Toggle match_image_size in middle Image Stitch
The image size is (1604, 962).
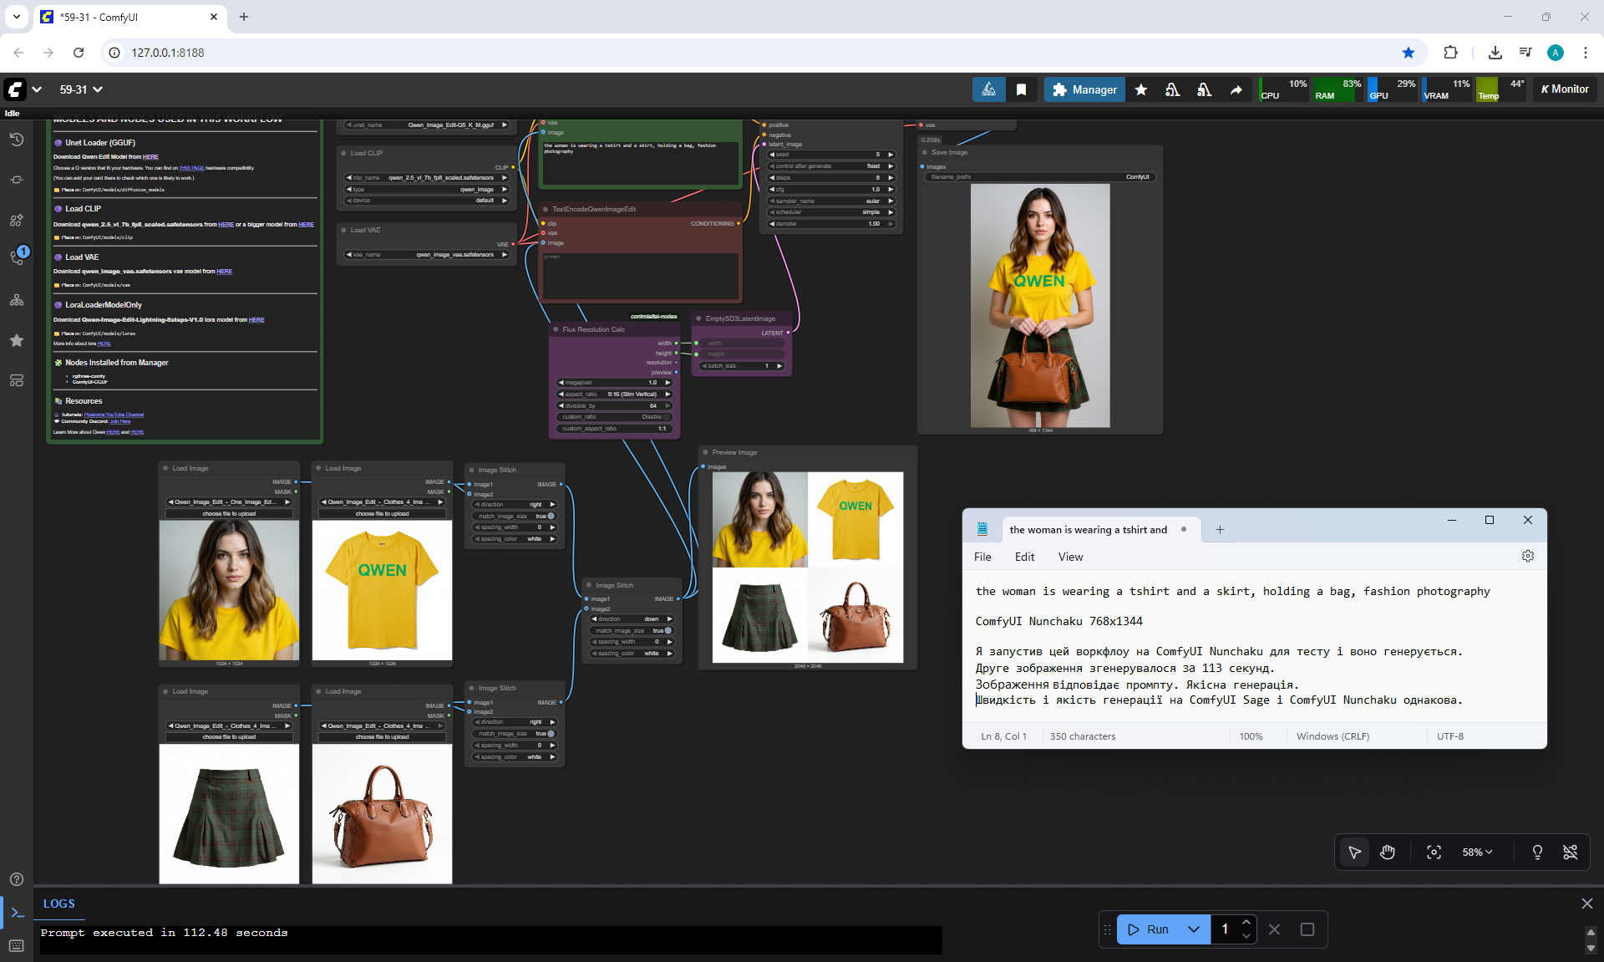pos(667,630)
